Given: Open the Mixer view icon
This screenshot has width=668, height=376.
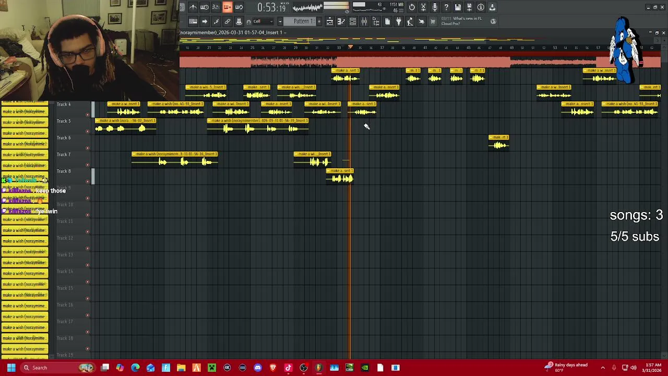Looking at the screenshot, I should 364,21.
